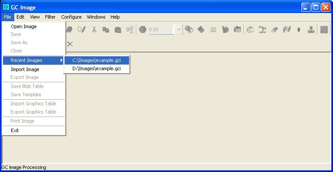The width and height of the screenshot is (333, 172).
Task: Click the rubber stamp icon
Action: click(311, 29)
